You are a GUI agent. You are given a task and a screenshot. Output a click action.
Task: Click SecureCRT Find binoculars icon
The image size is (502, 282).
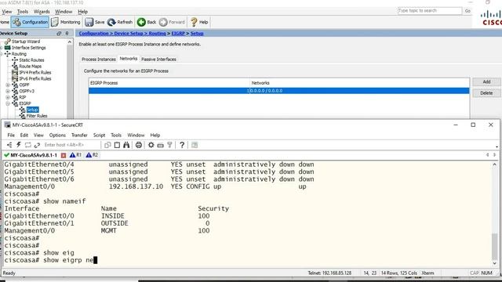[x=126, y=145]
